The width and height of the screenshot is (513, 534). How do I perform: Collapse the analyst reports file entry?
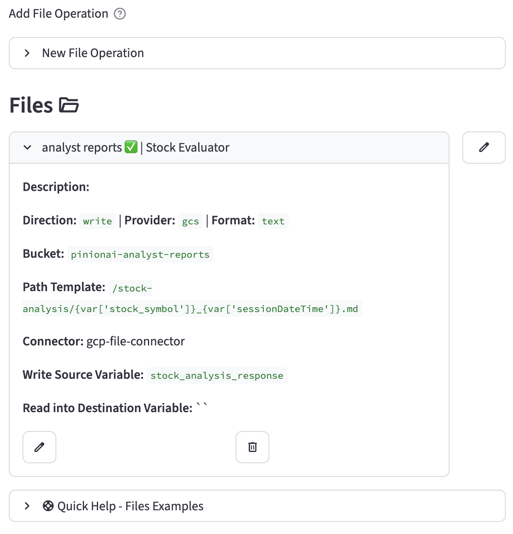click(x=27, y=148)
